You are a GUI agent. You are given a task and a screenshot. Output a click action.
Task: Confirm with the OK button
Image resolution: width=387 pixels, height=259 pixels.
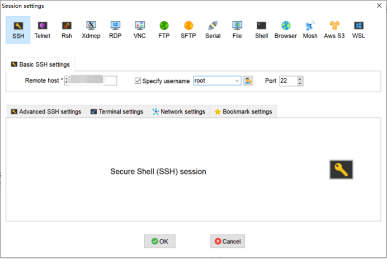[x=160, y=241]
